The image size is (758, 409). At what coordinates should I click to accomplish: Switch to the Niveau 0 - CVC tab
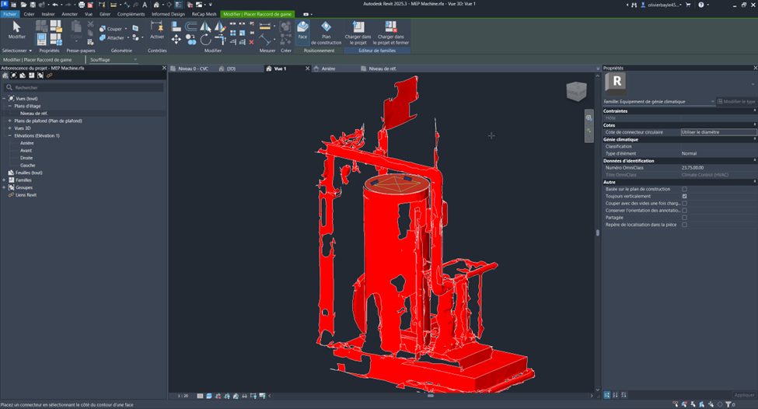[192, 68]
